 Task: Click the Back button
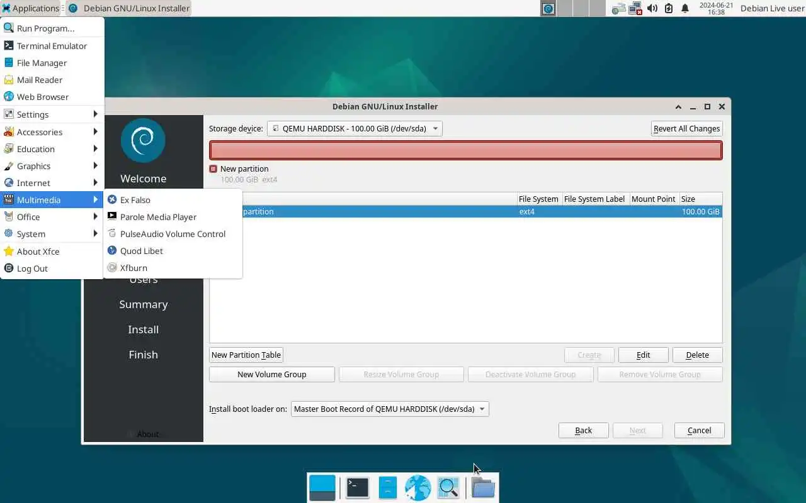[x=583, y=430]
